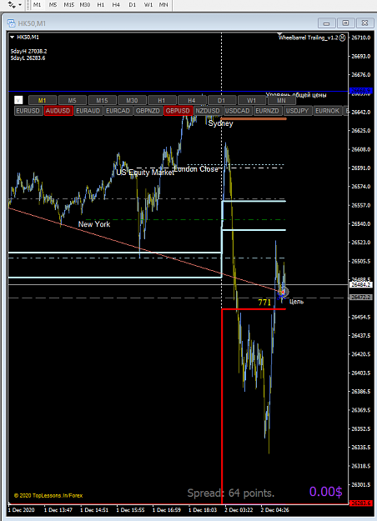
Task: Click the © 2020 TopLessons.In/Forex text
Action: tap(48, 495)
